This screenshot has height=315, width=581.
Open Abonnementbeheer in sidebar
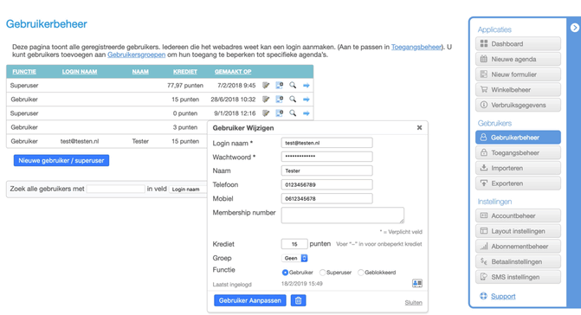click(x=518, y=247)
